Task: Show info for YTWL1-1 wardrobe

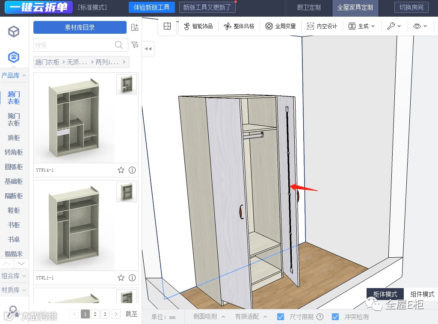Action: pyautogui.click(x=132, y=278)
